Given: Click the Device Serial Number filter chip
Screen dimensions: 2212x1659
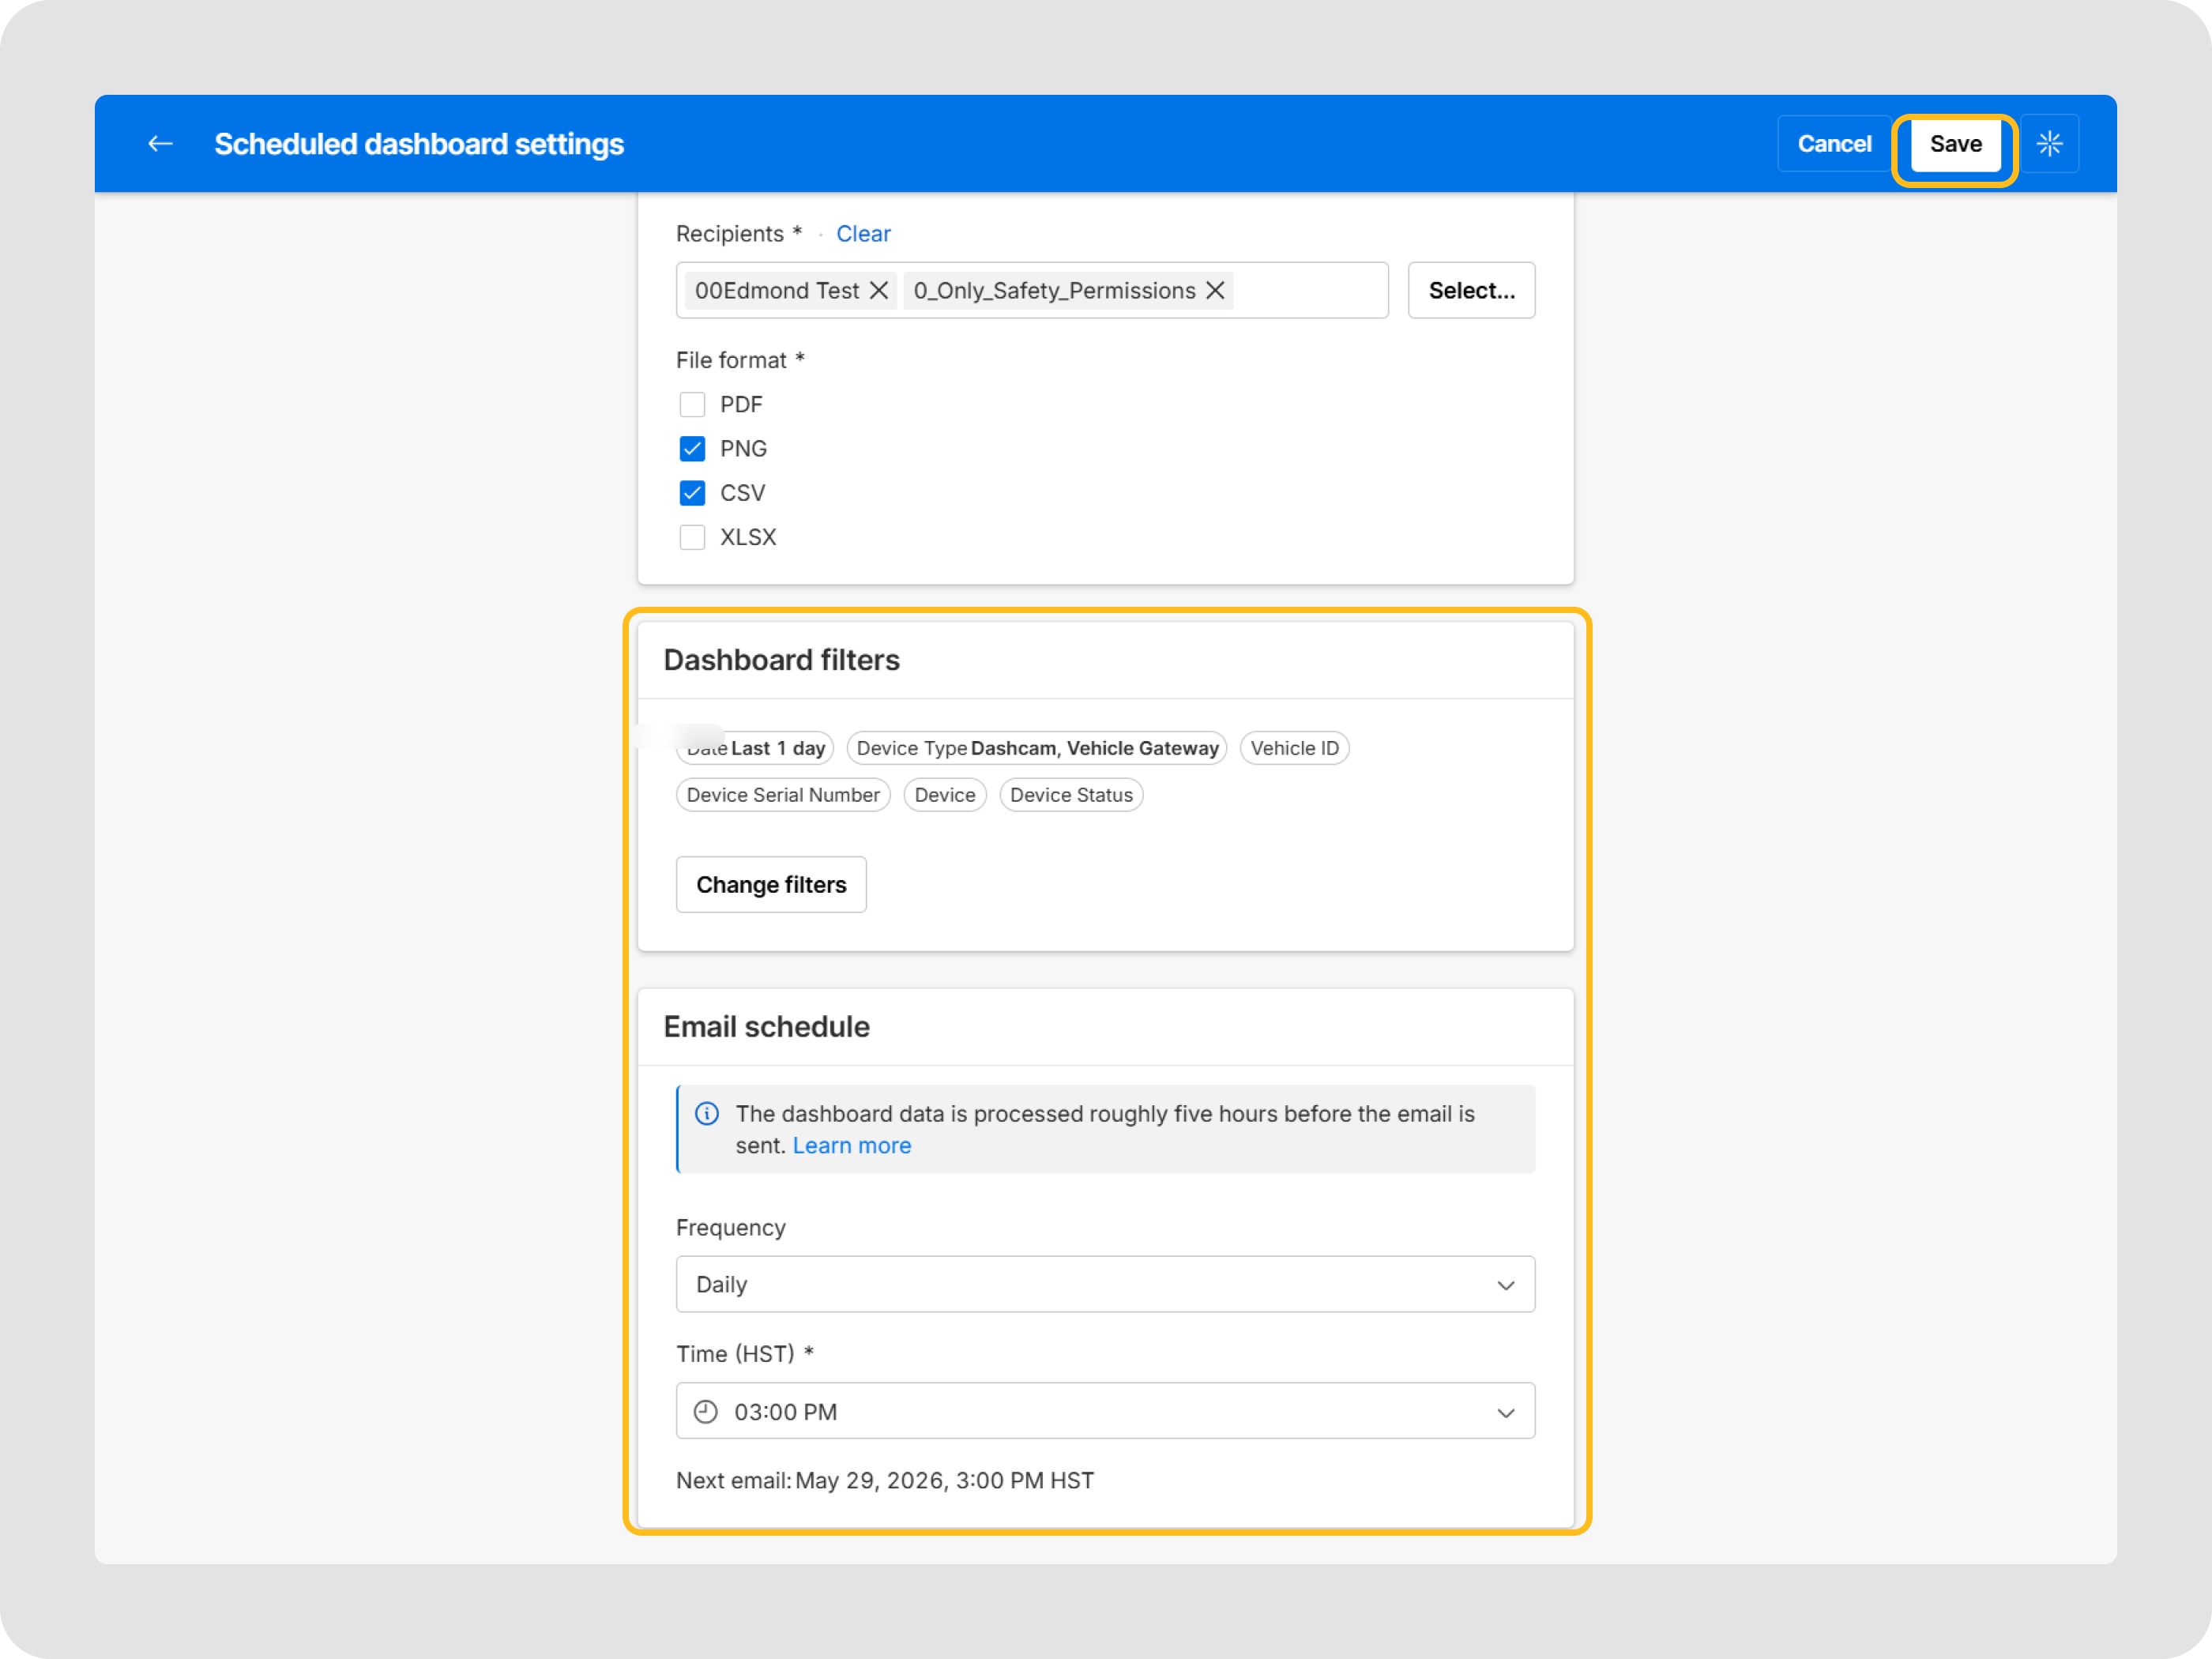Looking at the screenshot, I should coord(783,795).
